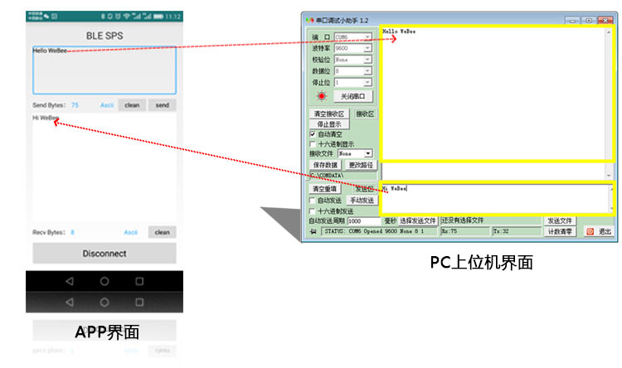Viewport: 622px width, 368px height.
Task: Tap the Bluetooth icon in phone status bar
Action: pyautogui.click(x=102, y=17)
